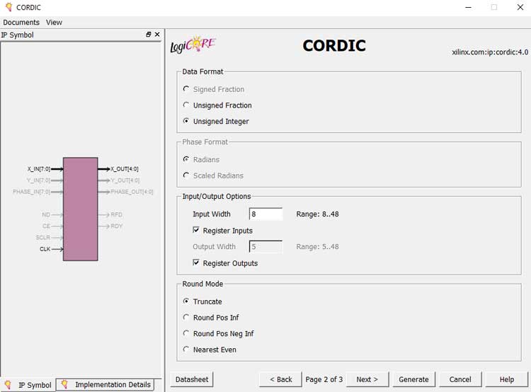Float the IP Symbol panel
Viewport: 531px width, 392px height.
149,35
